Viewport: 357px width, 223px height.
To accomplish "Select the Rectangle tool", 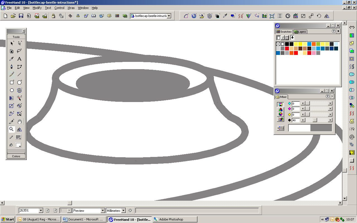I will (x=11, y=82).
